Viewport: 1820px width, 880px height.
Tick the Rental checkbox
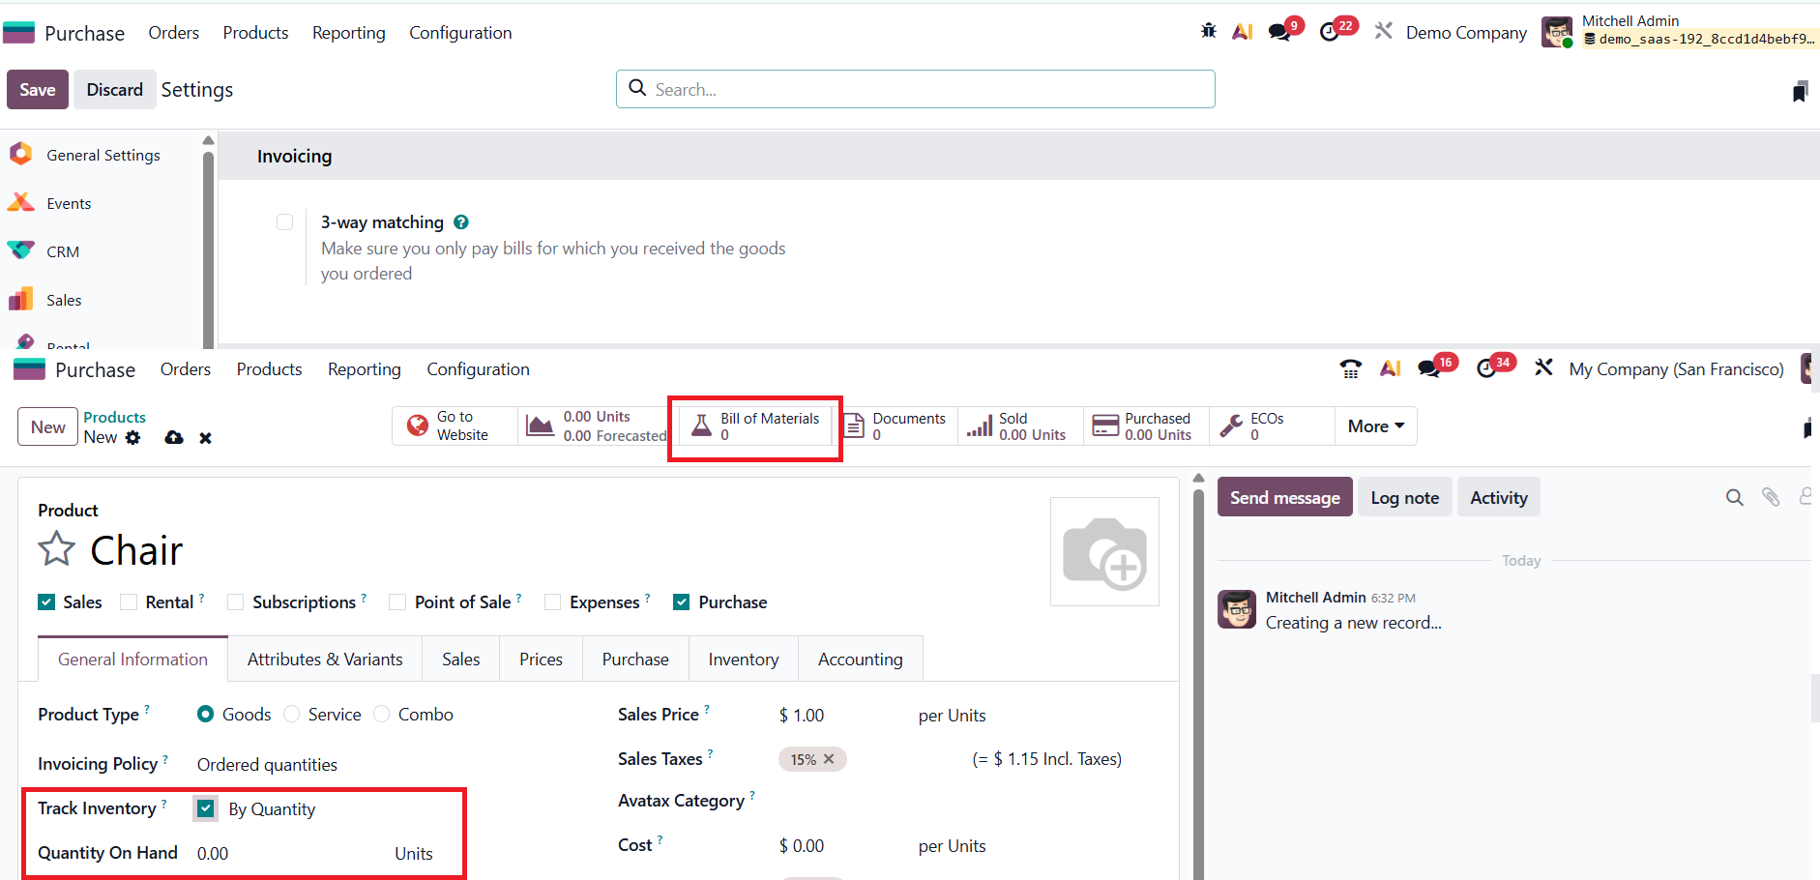point(129,602)
